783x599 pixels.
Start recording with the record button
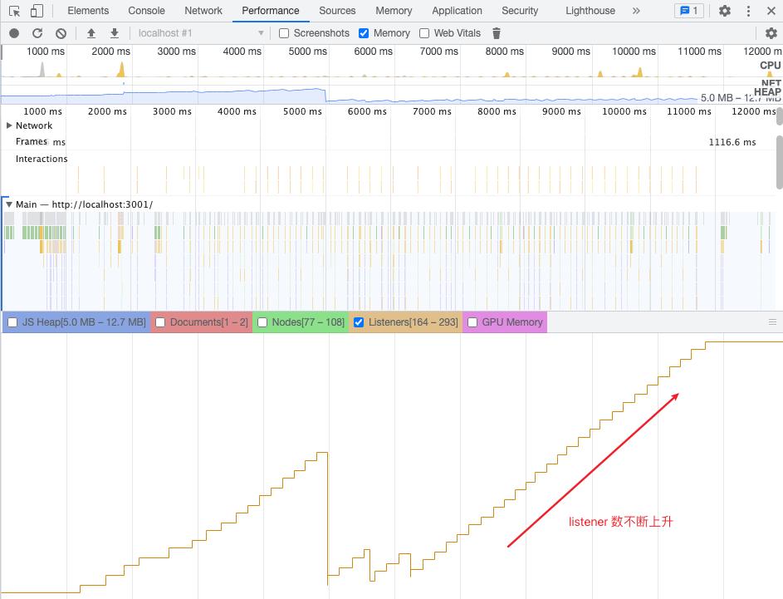(14, 33)
